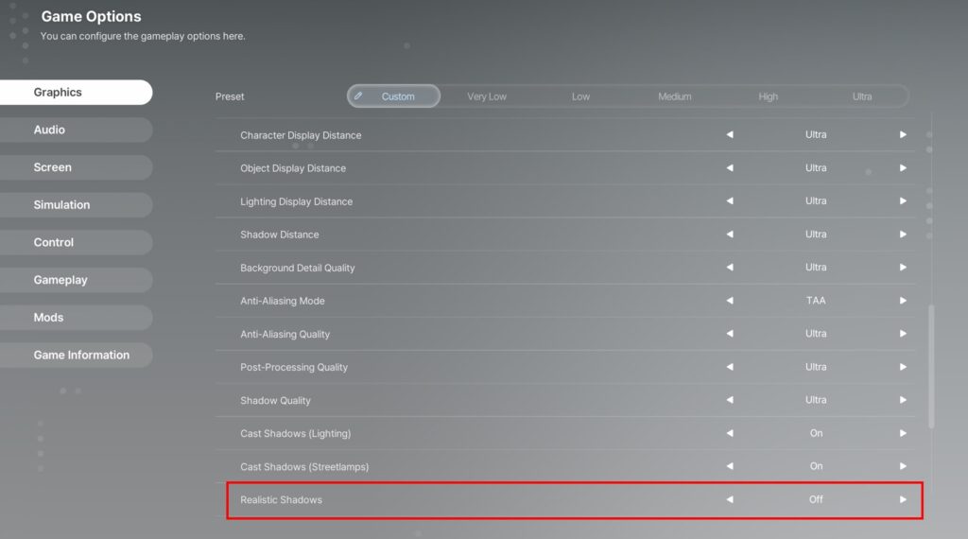Click right arrow for Object Display Distance
The image size is (968, 539).
click(903, 168)
